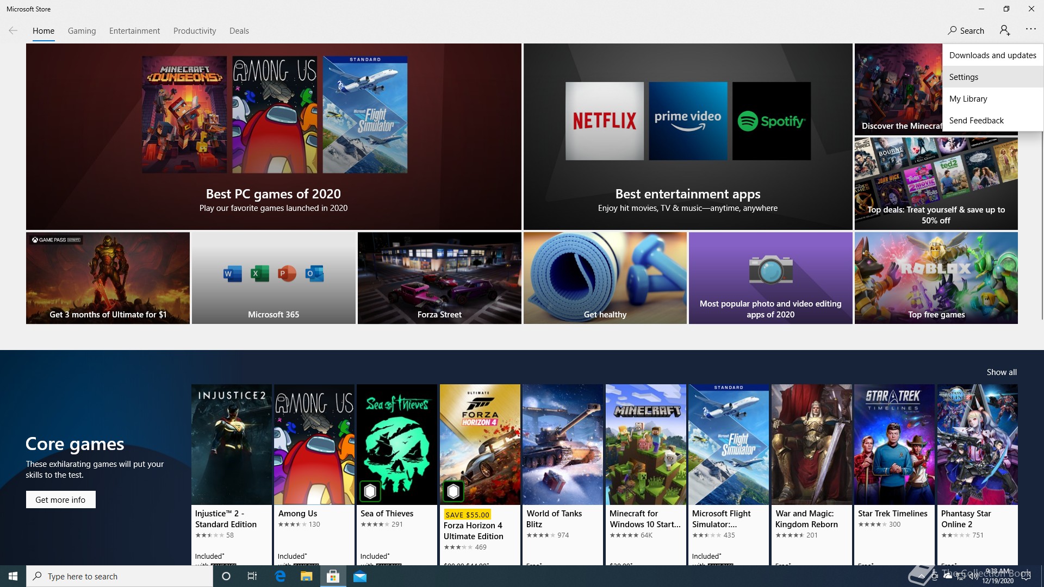Screen dimensions: 1044x587
Task: Open Netflix app tile
Action: coord(604,121)
